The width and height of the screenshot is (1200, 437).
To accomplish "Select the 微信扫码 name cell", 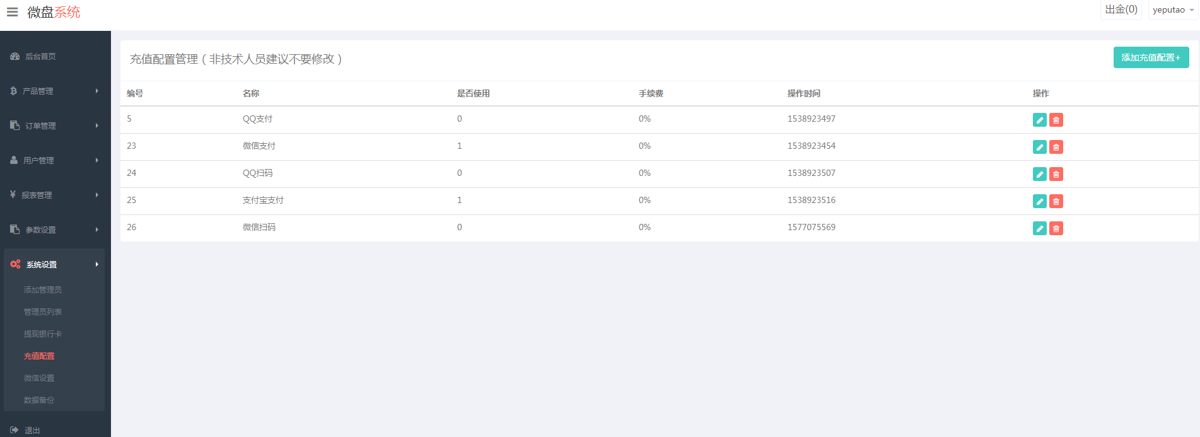I will (259, 227).
